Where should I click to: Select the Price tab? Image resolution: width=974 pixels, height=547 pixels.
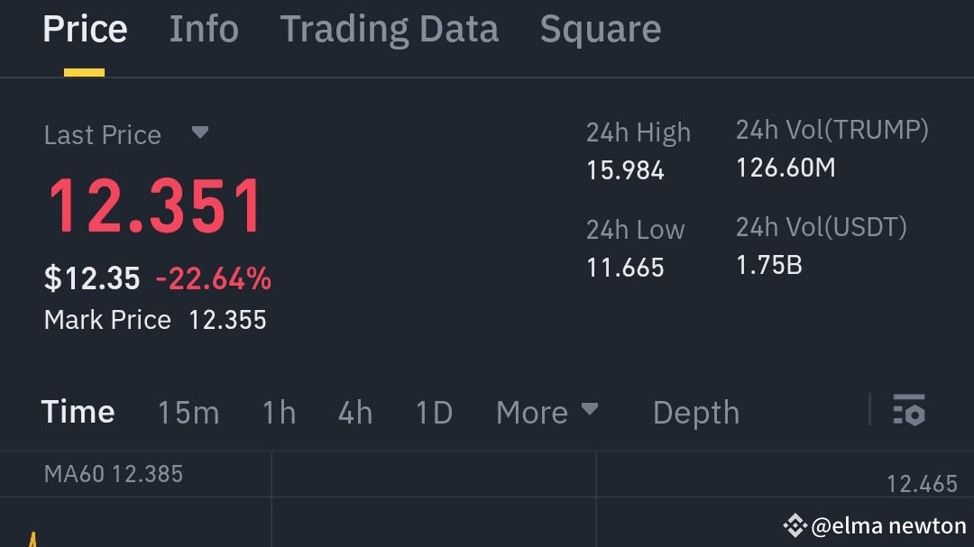point(85,30)
